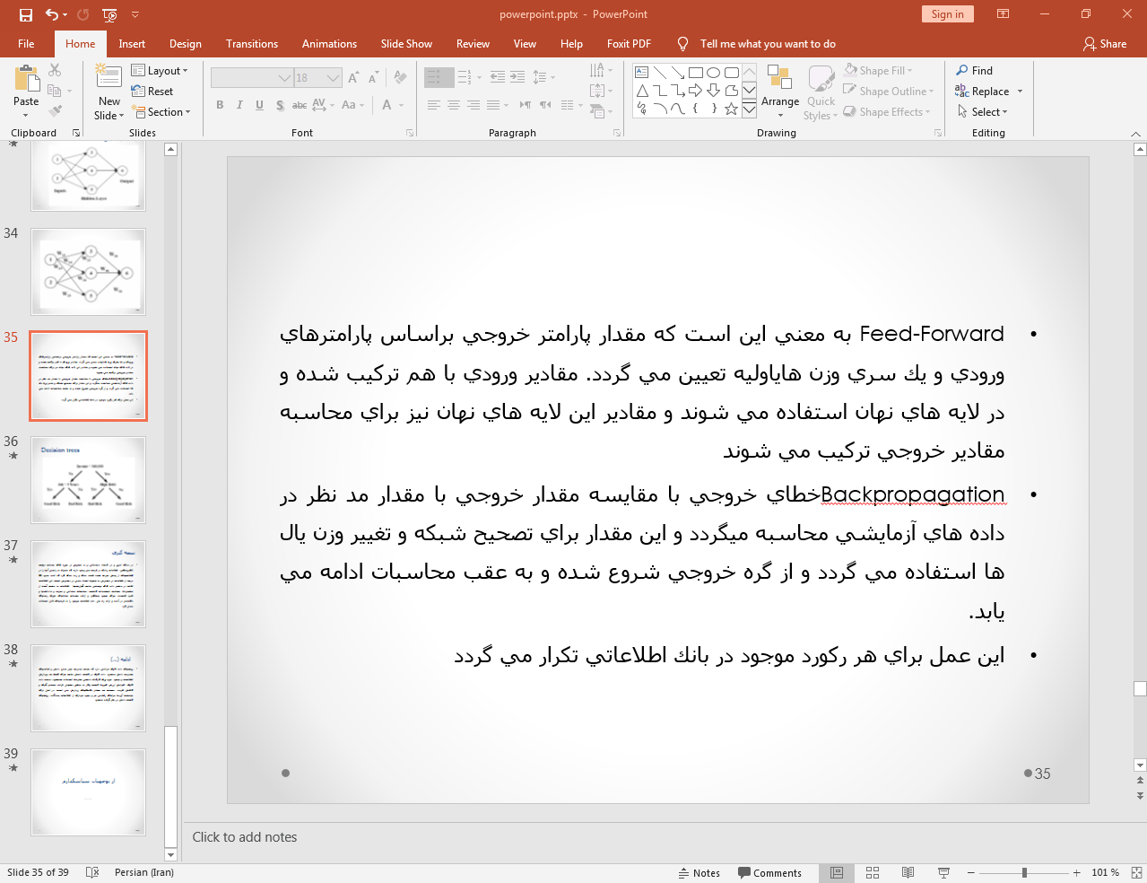Screen dimensions: 1147x883
Task: Open the Animations tab
Action: point(329,44)
